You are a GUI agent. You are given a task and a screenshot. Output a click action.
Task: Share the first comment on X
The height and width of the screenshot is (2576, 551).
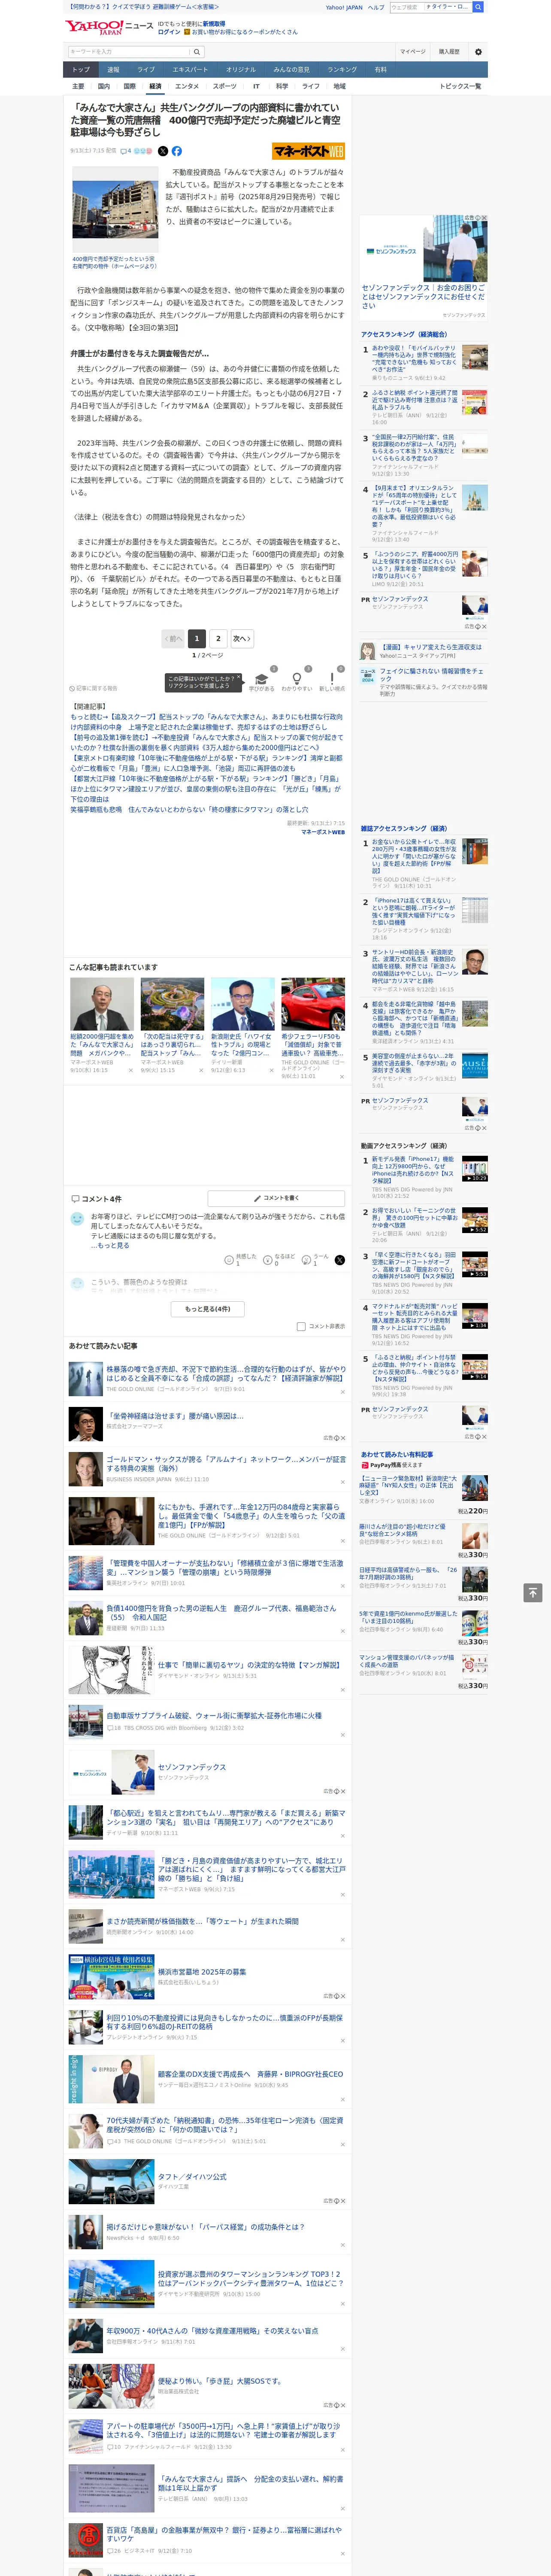(339, 1260)
